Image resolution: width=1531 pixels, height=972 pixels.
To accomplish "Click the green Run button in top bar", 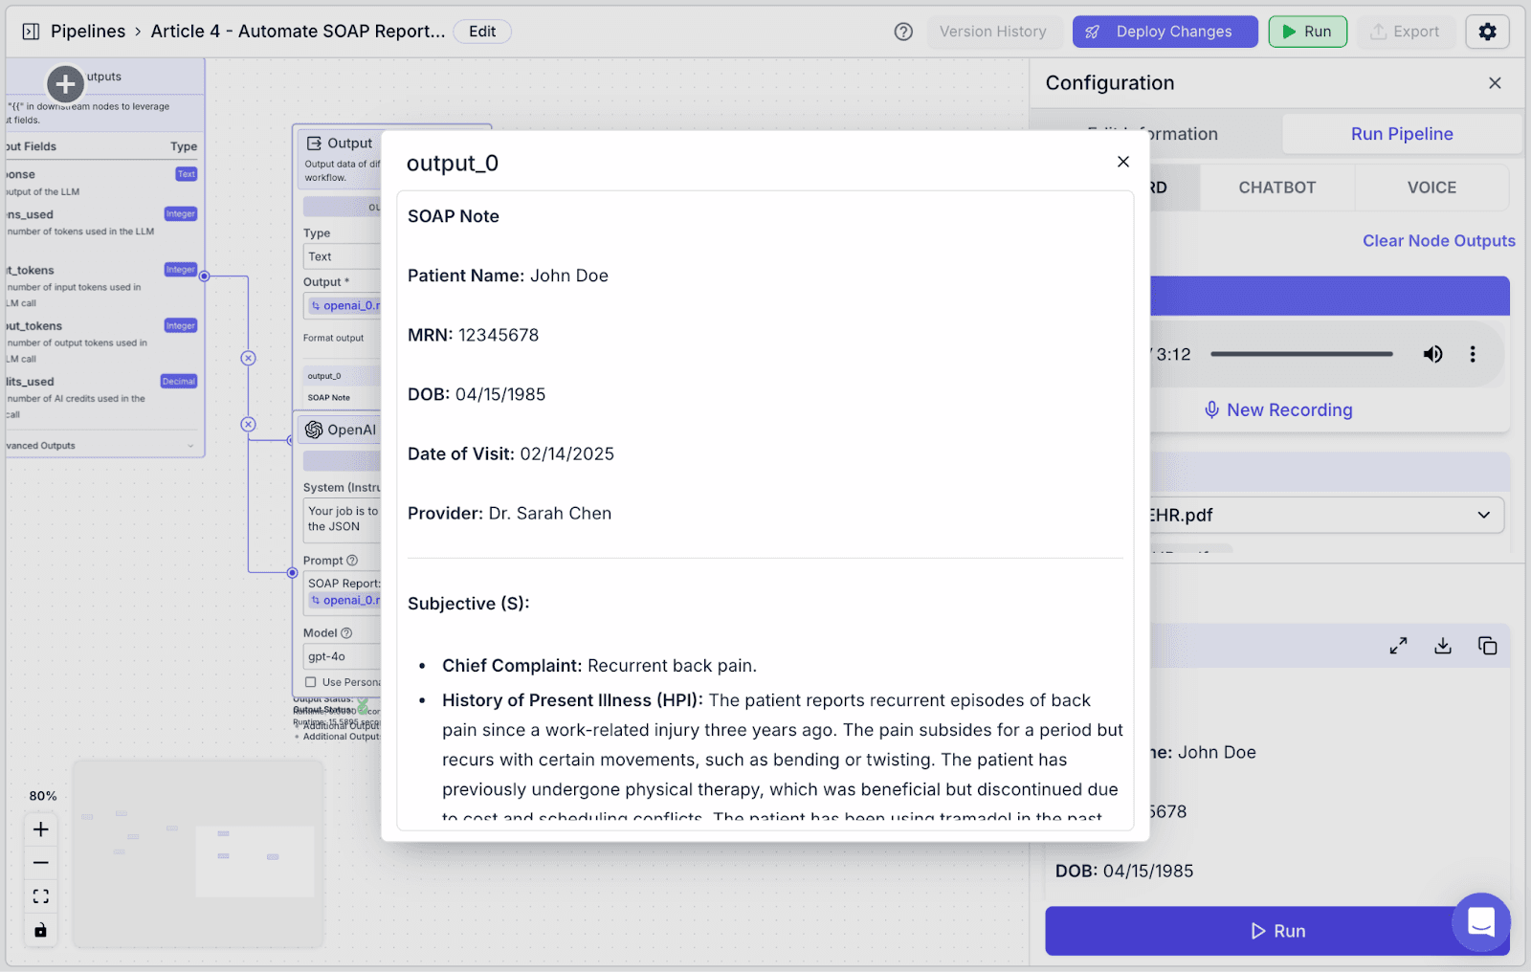I will pyautogui.click(x=1307, y=32).
